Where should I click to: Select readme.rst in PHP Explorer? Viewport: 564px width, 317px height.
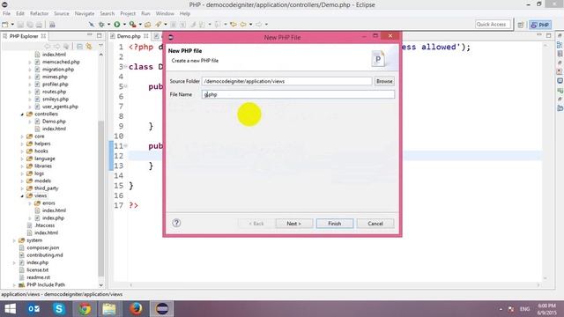(38, 277)
